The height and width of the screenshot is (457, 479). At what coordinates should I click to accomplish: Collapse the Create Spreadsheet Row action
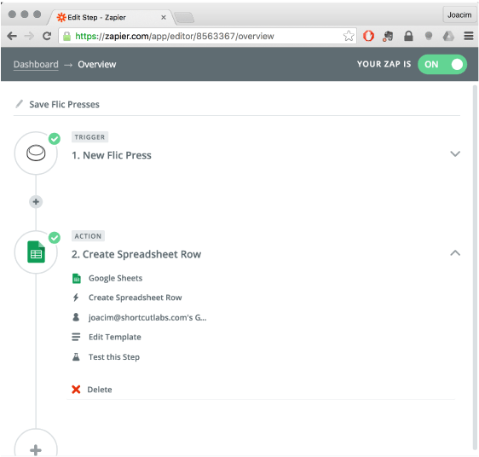[x=455, y=253]
